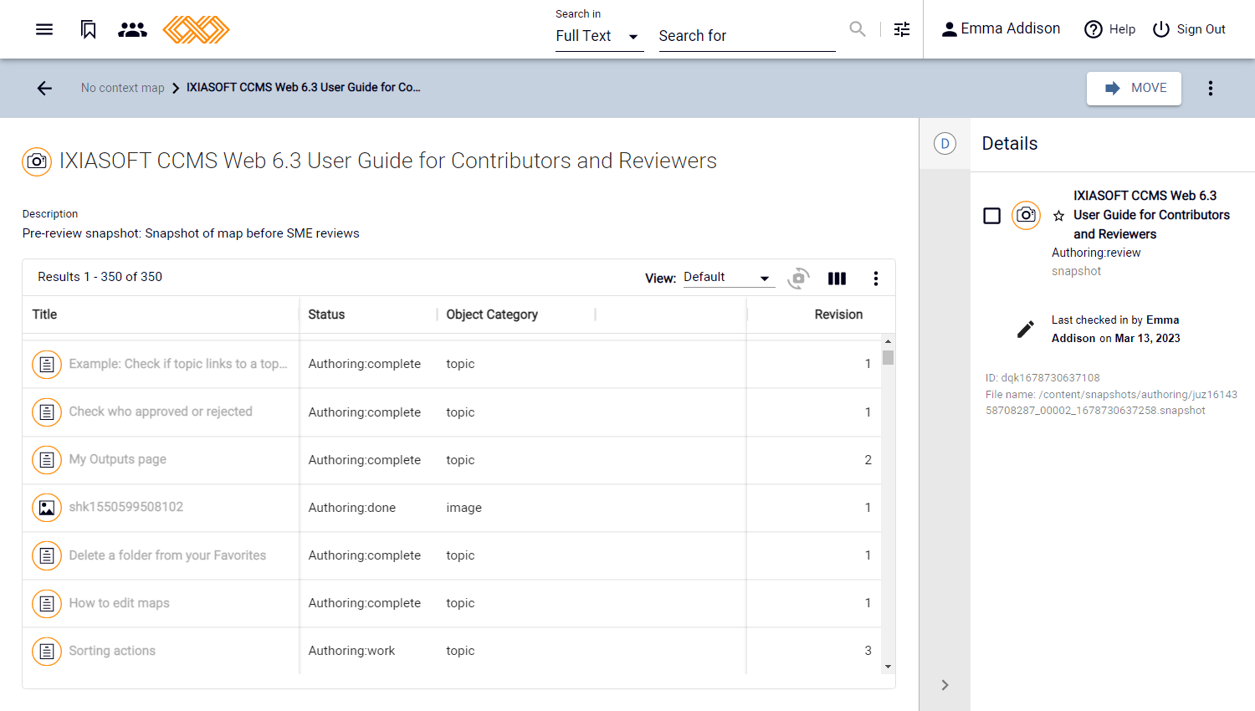
Task: Click topic icon for Sorting actions
Action: point(47,651)
